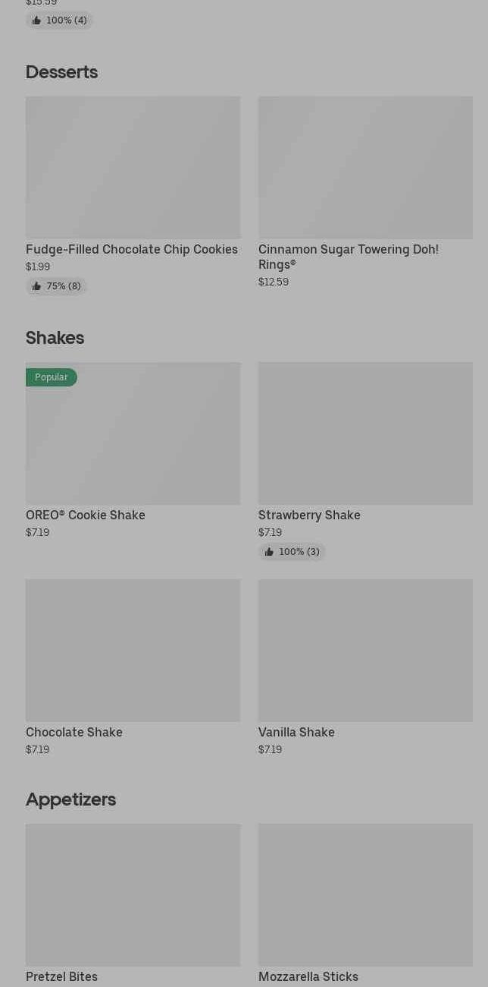Image resolution: width=488 pixels, height=987 pixels.
Task: Click the Fudge-Filled Chocolate Chip Cookies title
Action: tap(132, 249)
